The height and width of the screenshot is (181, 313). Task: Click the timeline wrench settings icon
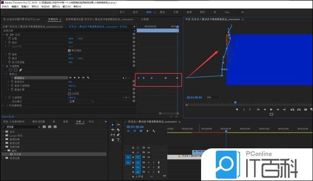[154, 131]
